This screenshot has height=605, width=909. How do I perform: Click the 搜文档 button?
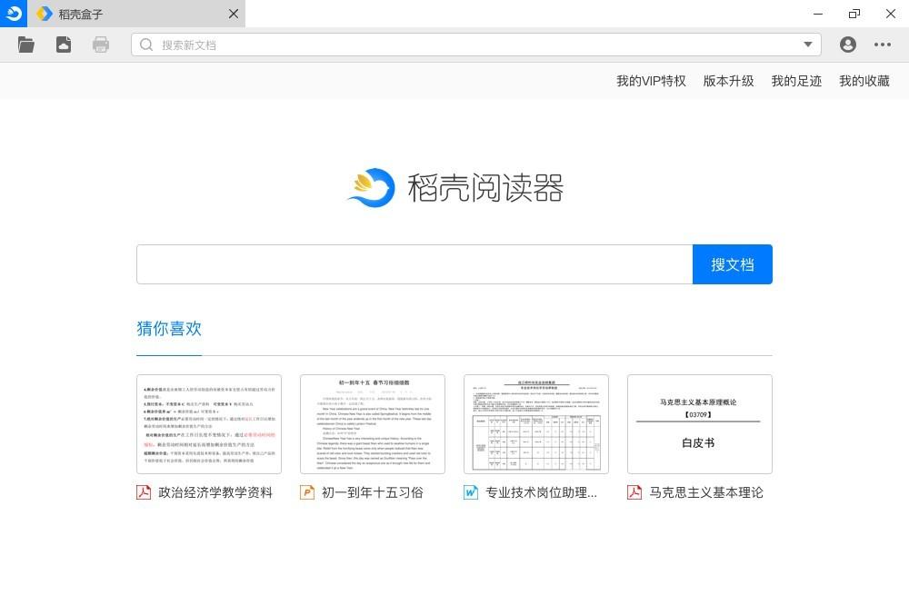pyautogui.click(x=732, y=264)
